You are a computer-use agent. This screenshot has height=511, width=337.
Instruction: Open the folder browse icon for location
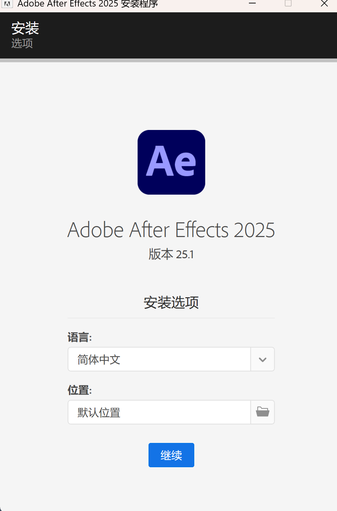point(263,412)
